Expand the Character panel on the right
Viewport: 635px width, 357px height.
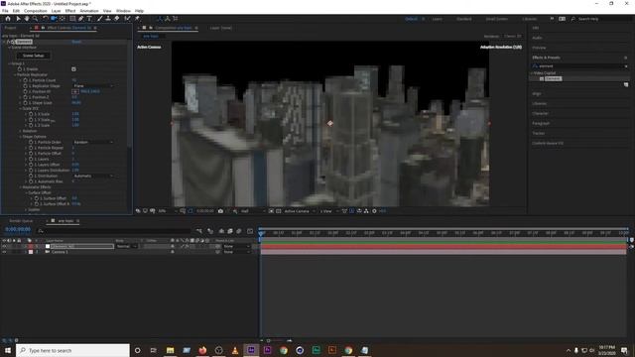pos(540,113)
